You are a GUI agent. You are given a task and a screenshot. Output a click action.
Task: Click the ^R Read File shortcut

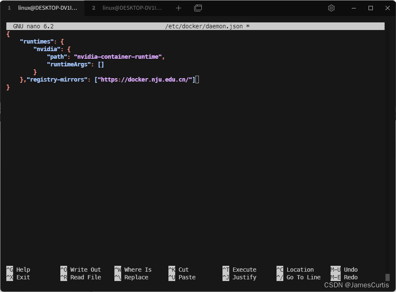pyautogui.click(x=81, y=277)
